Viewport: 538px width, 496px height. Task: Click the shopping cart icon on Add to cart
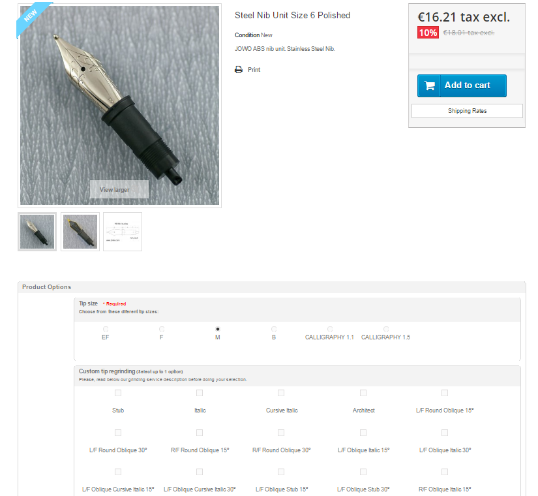pyautogui.click(x=429, y=85)
